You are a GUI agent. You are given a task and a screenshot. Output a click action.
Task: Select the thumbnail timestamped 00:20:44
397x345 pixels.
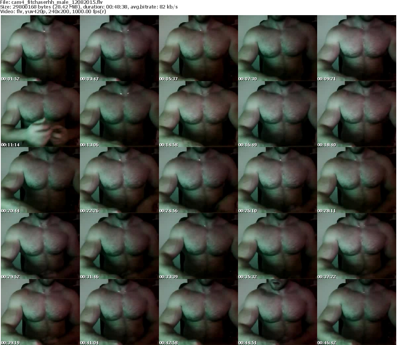pyautogui.click(x=40, y=180)
